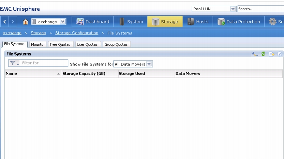This screenshot has width=284, height=162.
Task: Switch to the File Systems tab
Action: tap(14, 44)
